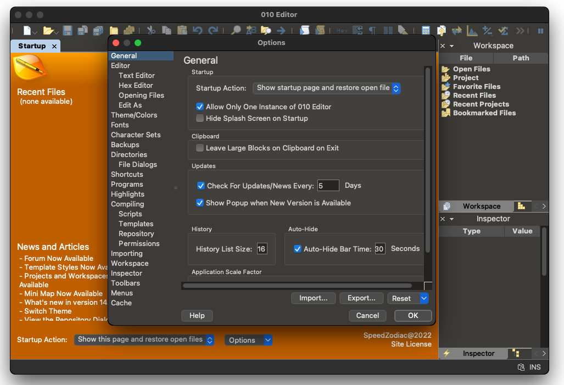Open Find with the magnifier icon
Image resolution: width=564 pixels, height=385 pixels.
[236, 31]
